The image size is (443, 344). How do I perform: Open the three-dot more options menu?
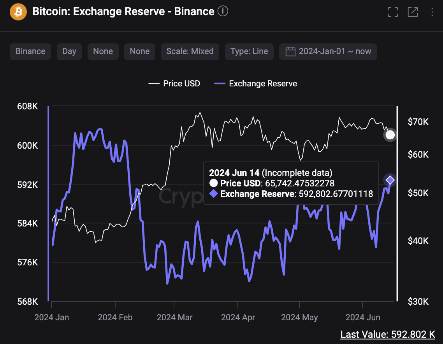pyautogui.click(x=432, y=12)
